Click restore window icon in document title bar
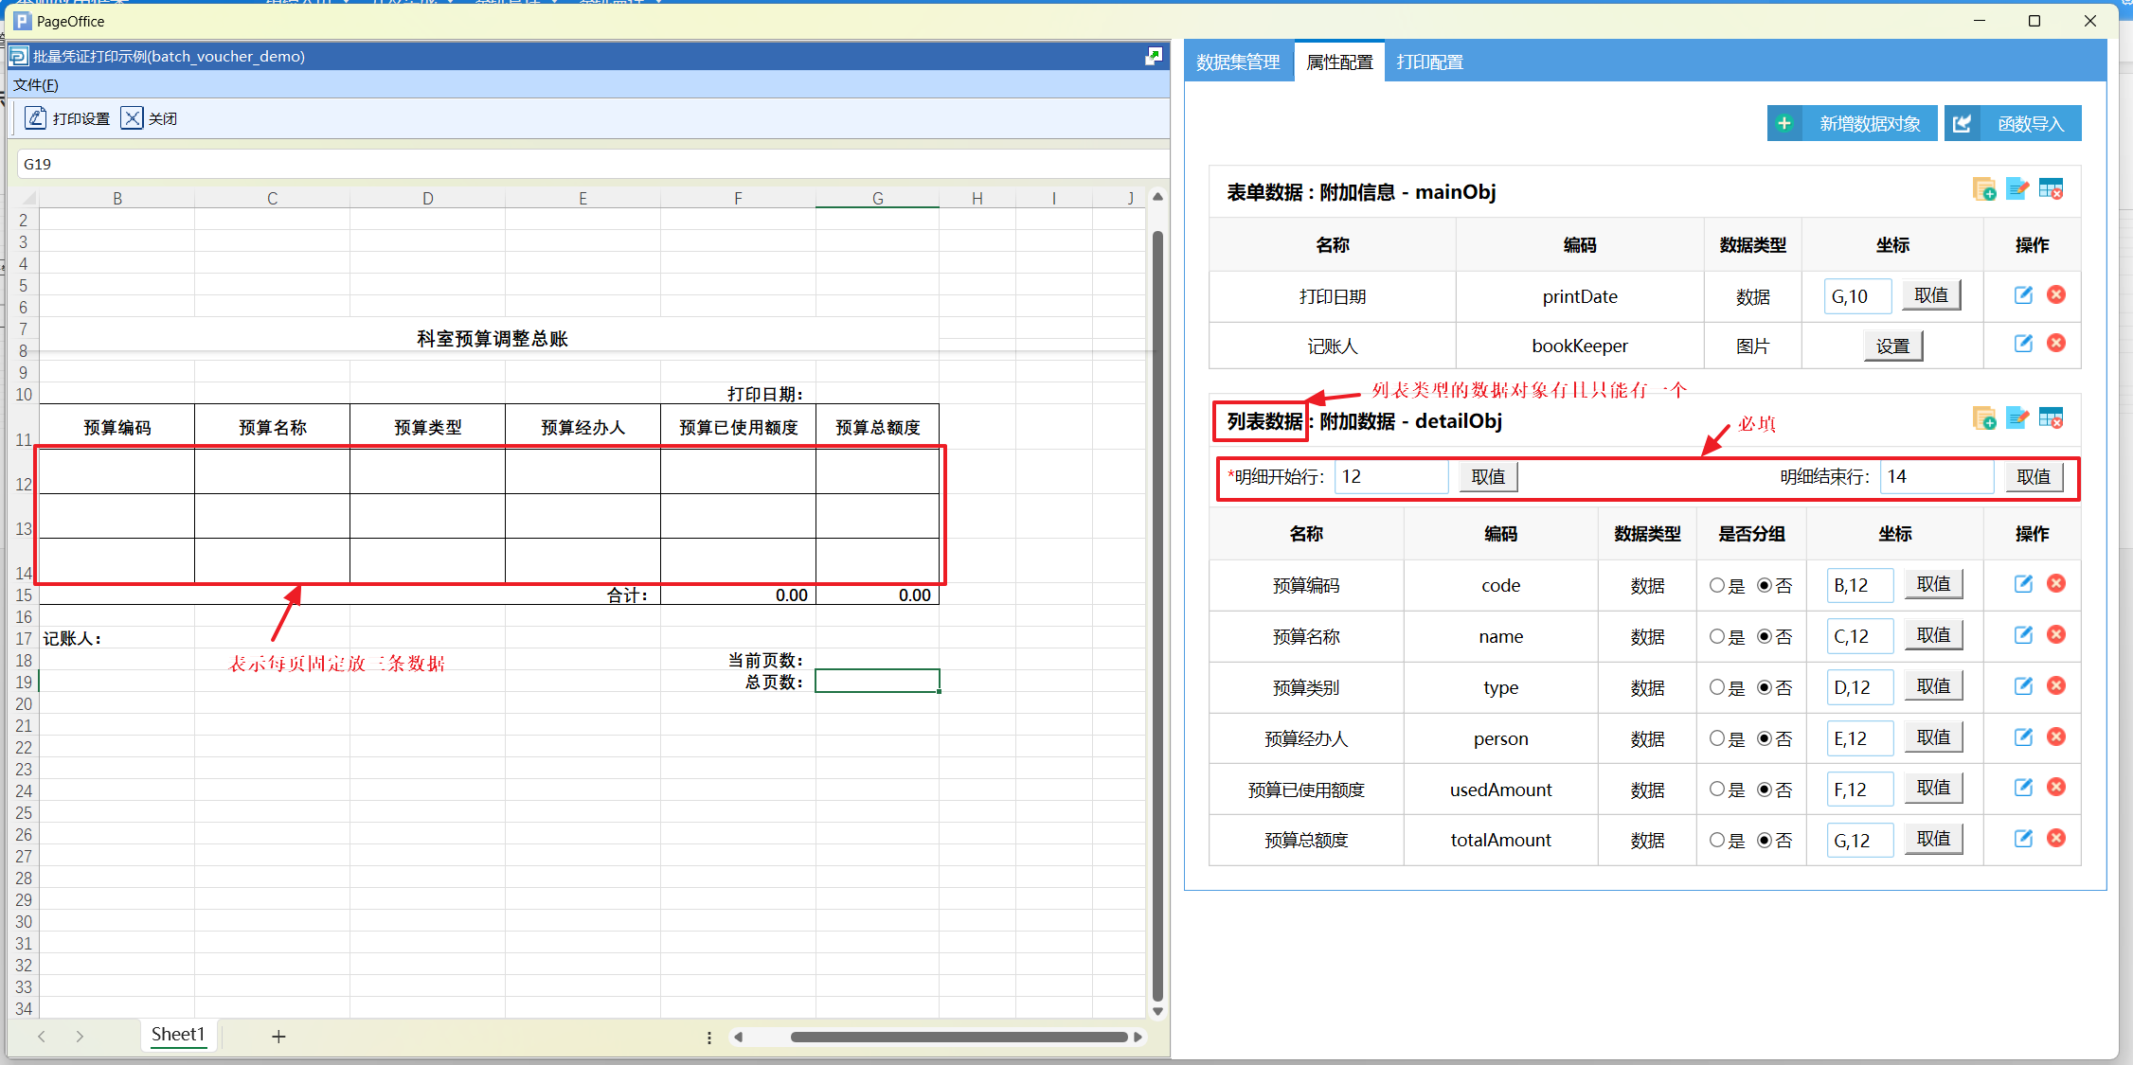Image resolution: width=2133 pixels, height=1065 pixels. tap(1153, 57)
